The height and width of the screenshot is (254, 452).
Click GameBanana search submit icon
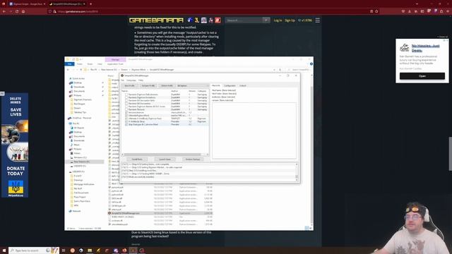click(266, 20)
